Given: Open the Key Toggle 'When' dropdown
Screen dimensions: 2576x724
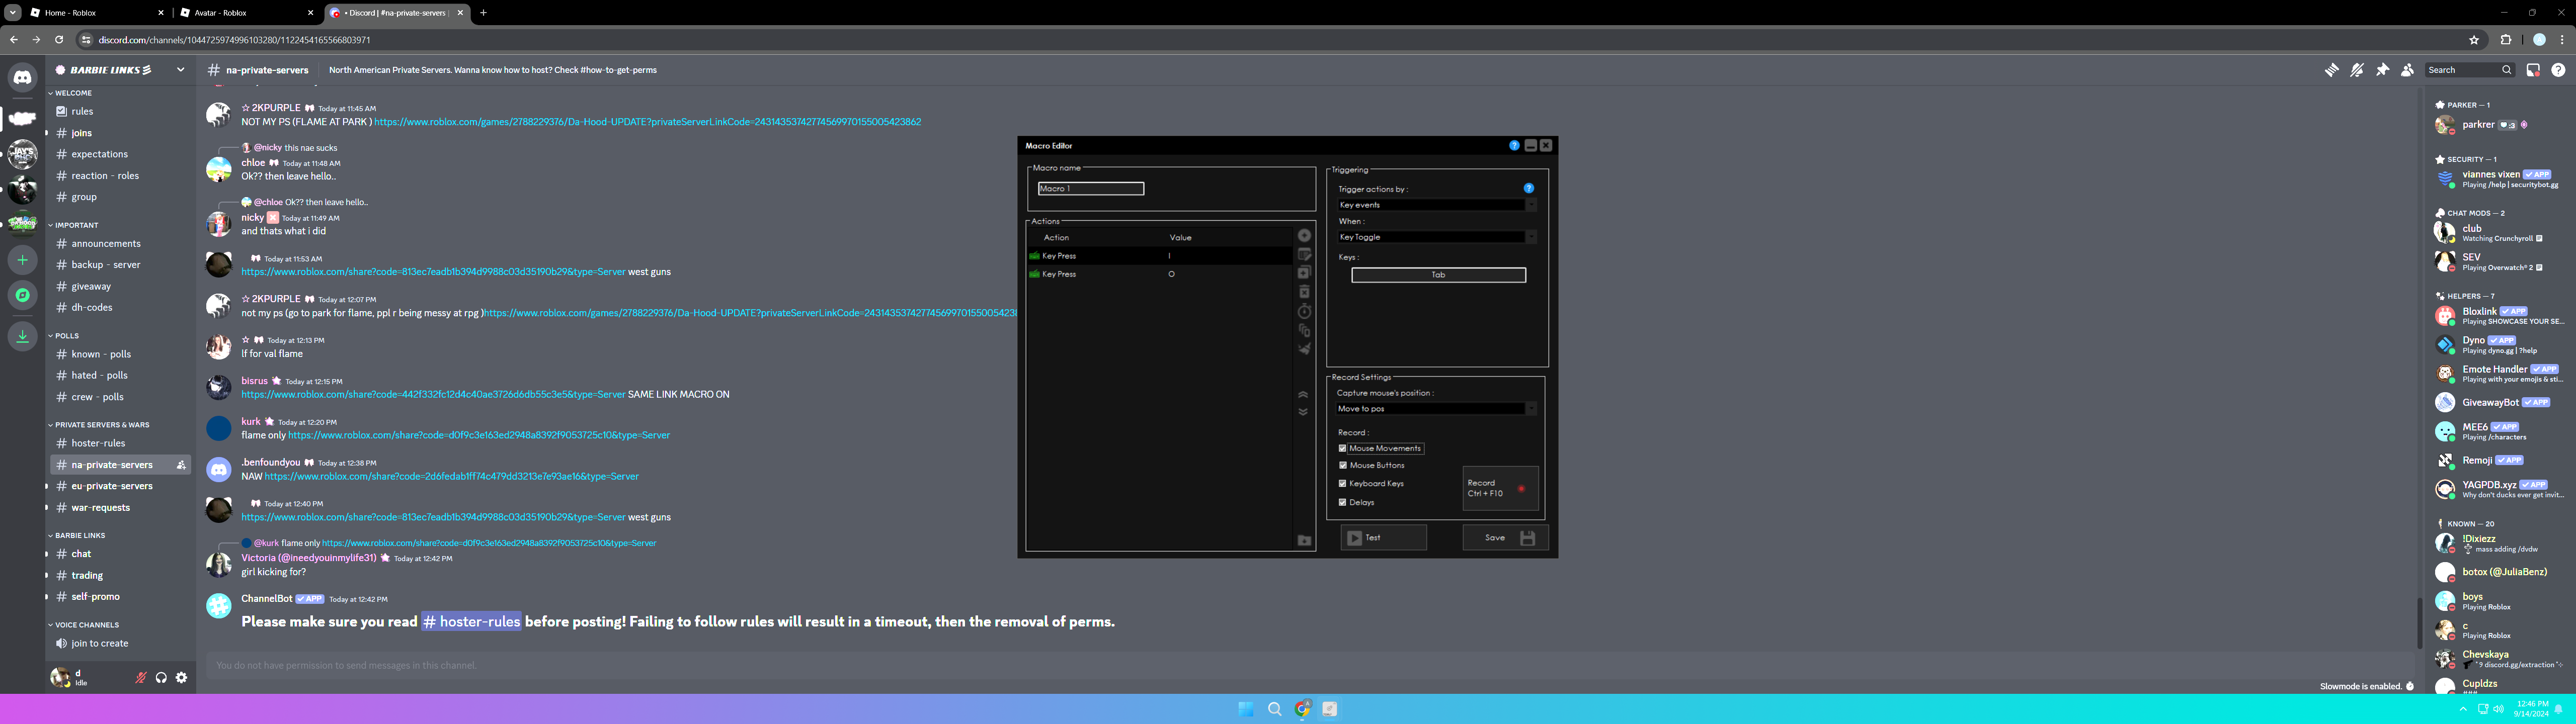Looking at the screenshot, I should click(1437, 237).
